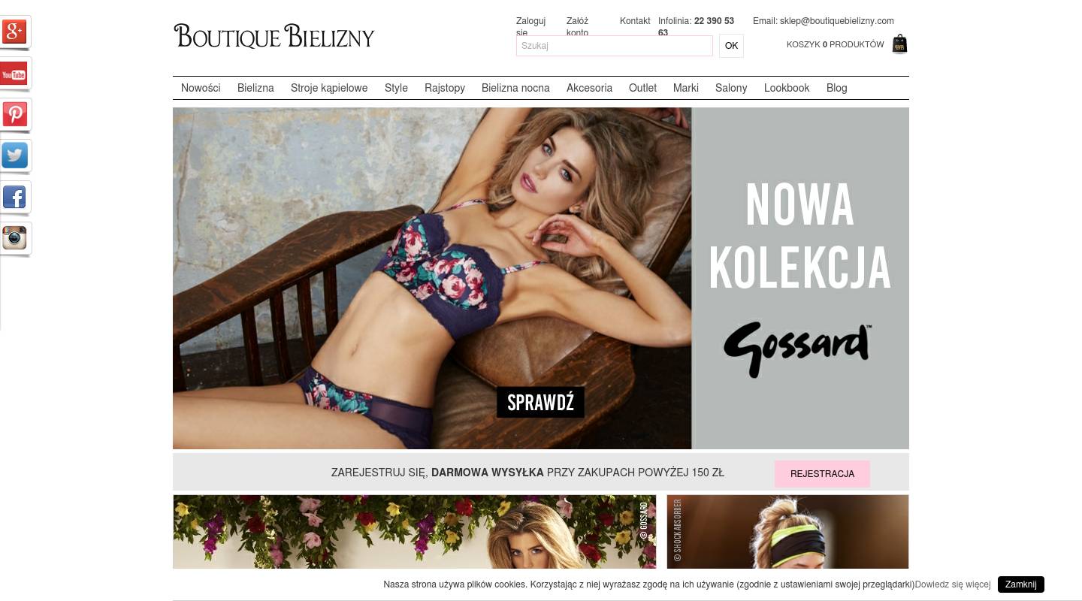
Task: Close cookie notice with Zamknij
Action: (1020, 584)
